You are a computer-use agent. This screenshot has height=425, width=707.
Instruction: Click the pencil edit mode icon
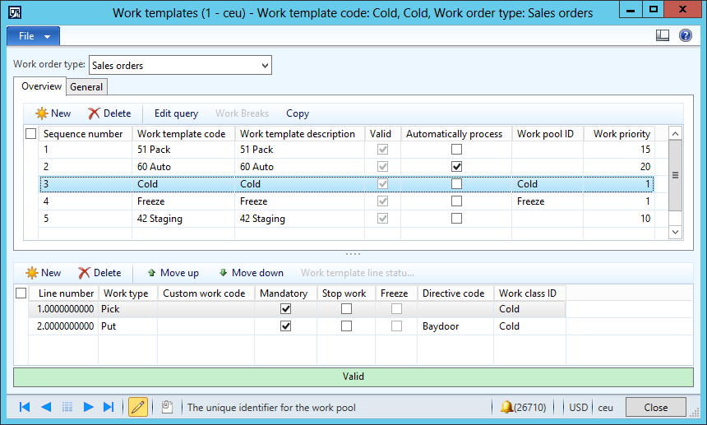coord(138,407)
